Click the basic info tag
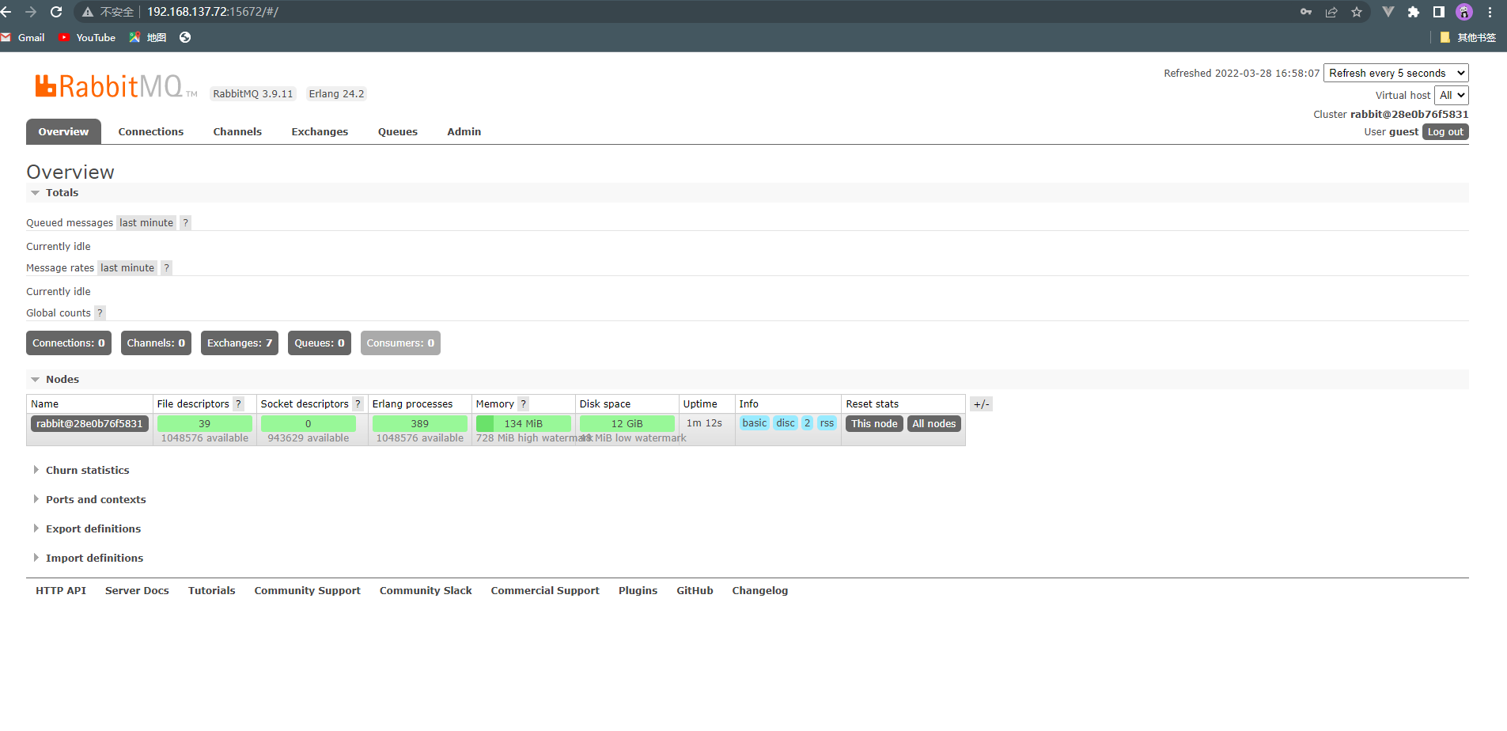This screenshot has width=1507, height=731. coord(755,423)
